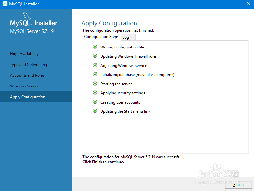
Task: Click the check icon for Starting the server
Action: [x=95, y=84]
